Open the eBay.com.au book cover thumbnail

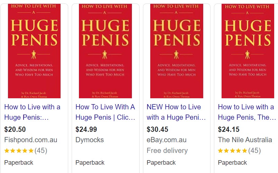[177, 51]
